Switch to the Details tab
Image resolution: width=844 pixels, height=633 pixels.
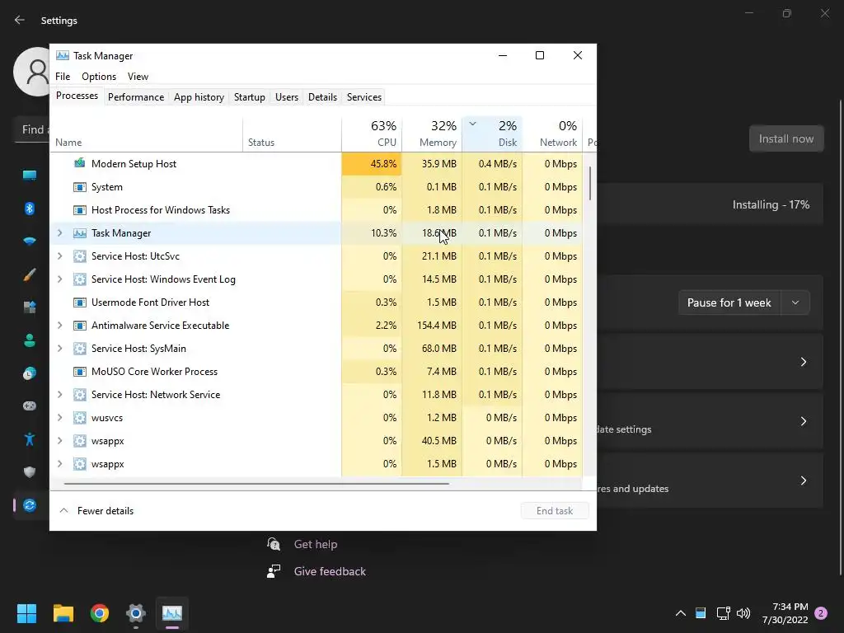(x=322, y=97)
